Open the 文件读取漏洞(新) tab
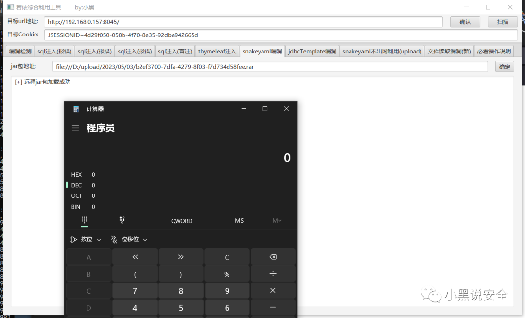The height and width of the screenshot is (318, 525). pyautogui.click(x=449, y=51)
